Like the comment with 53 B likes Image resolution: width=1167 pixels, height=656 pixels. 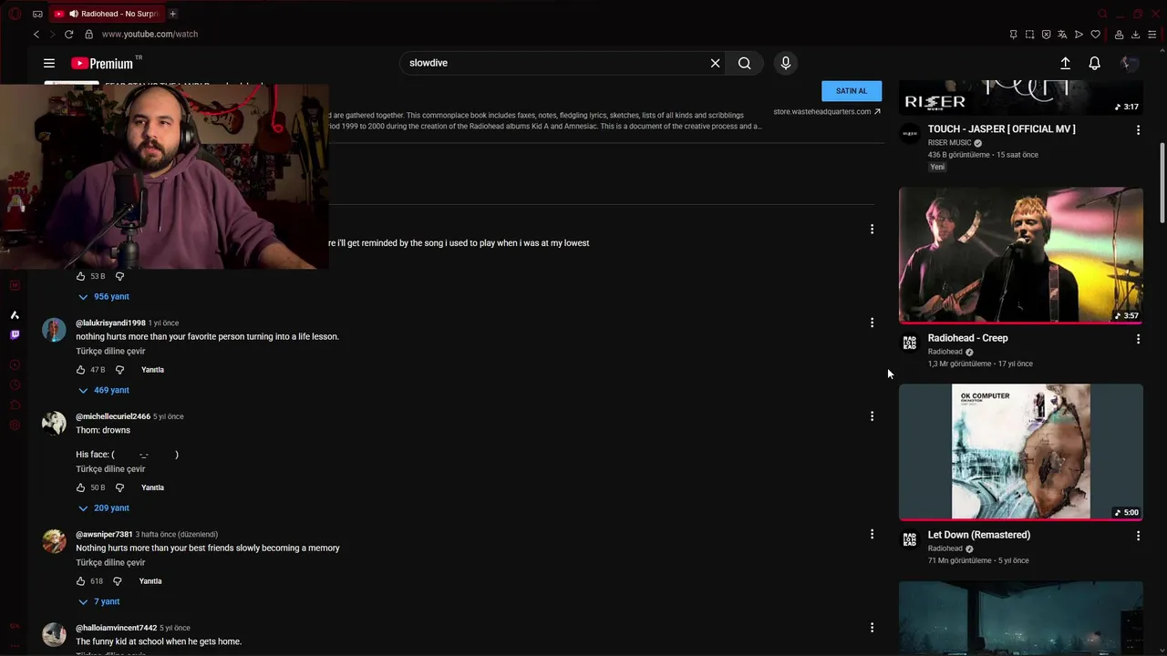[x=80, y=276]
